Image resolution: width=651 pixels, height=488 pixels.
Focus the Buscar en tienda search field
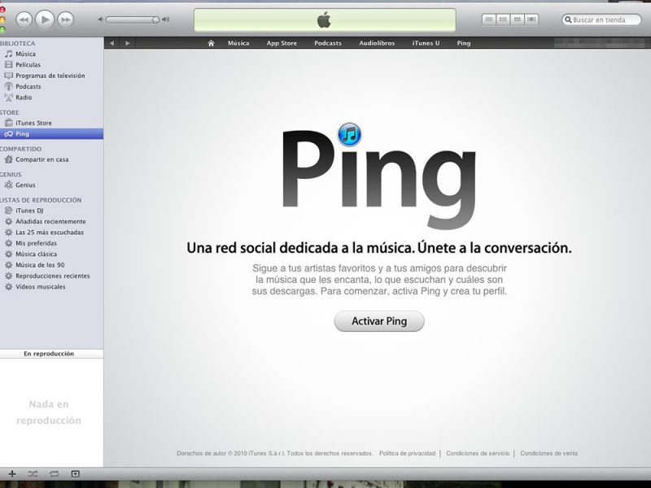pyautogui.click(x=601, y=20)
